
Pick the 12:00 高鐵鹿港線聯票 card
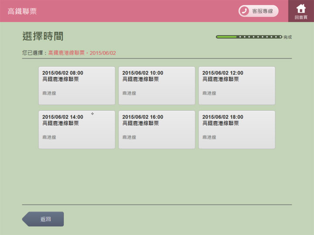coord(237,85)
